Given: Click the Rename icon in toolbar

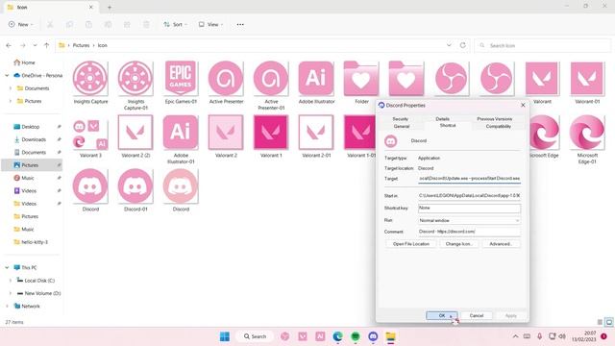Looking at the screenshot, I should (108, 24).
